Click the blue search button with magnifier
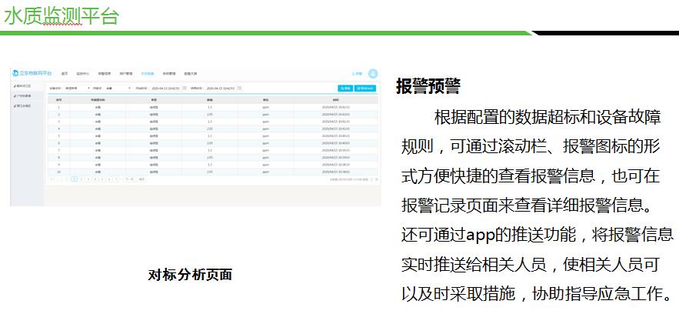 pyautogui.click(x=345, y=89)
